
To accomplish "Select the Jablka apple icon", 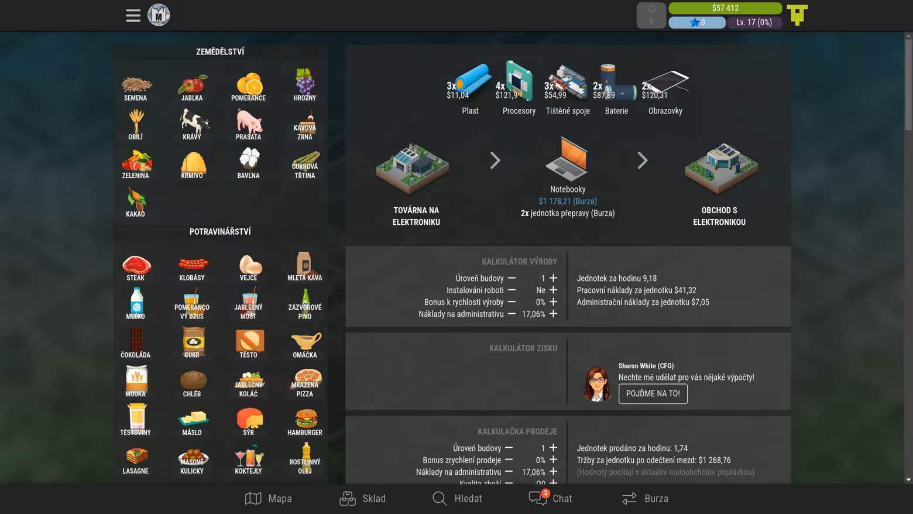I will click(x=192, y=87).
